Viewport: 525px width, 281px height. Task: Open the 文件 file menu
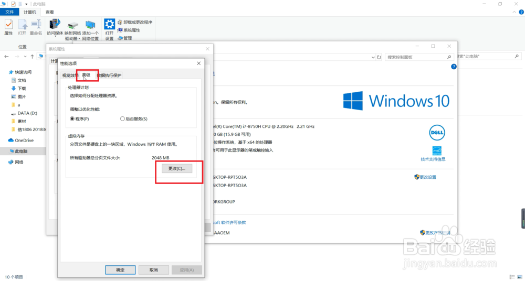(9, 12)
